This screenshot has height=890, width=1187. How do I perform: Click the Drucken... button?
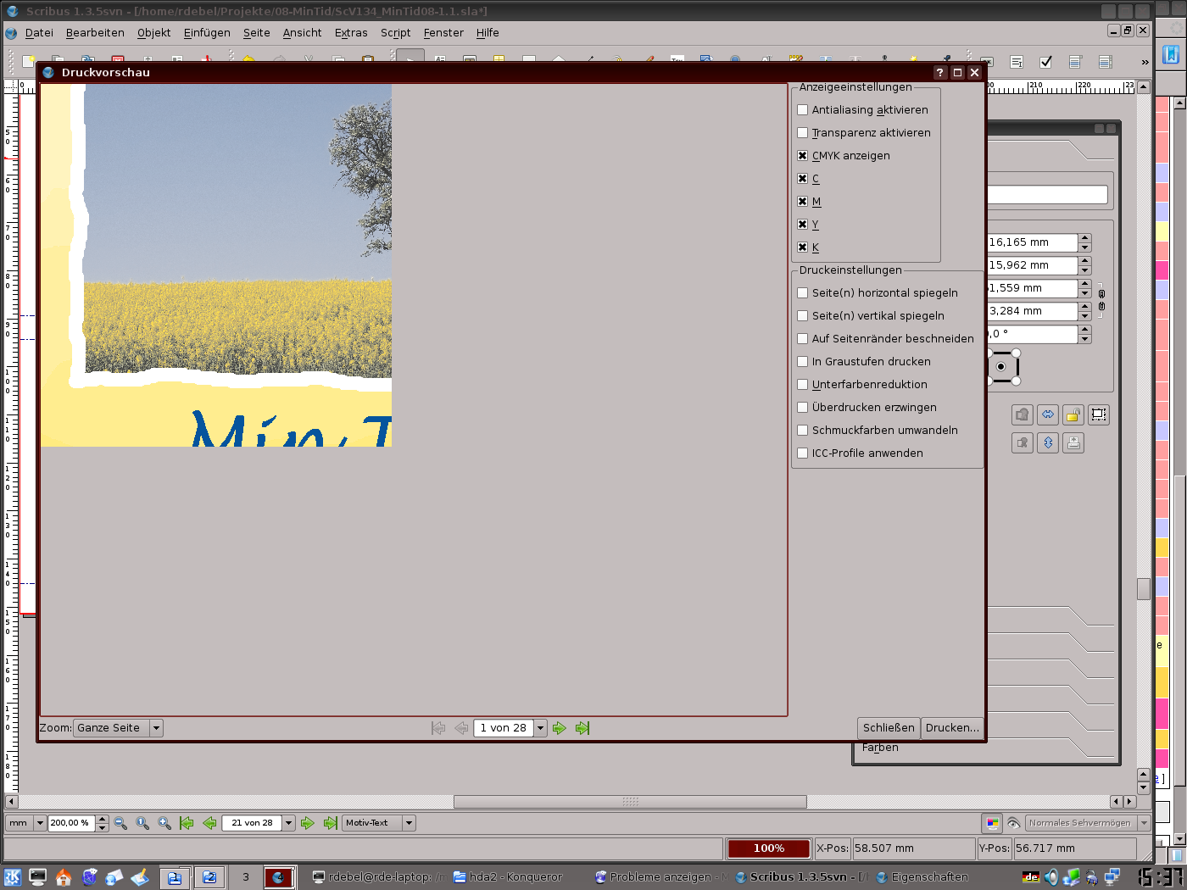[952, 728]
